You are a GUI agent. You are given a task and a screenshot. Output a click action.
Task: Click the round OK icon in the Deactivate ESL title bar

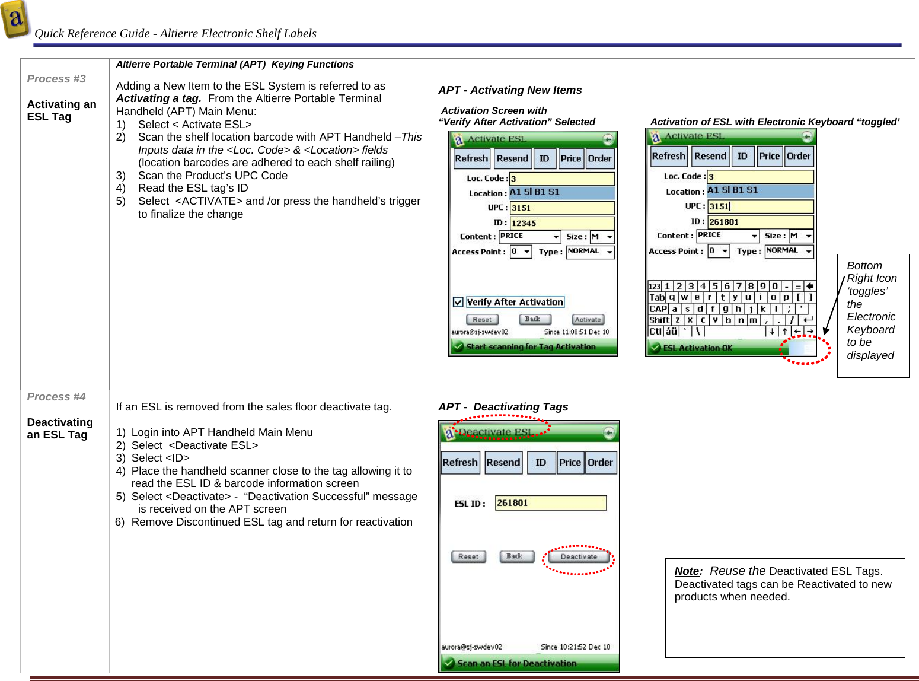point(609,432)
